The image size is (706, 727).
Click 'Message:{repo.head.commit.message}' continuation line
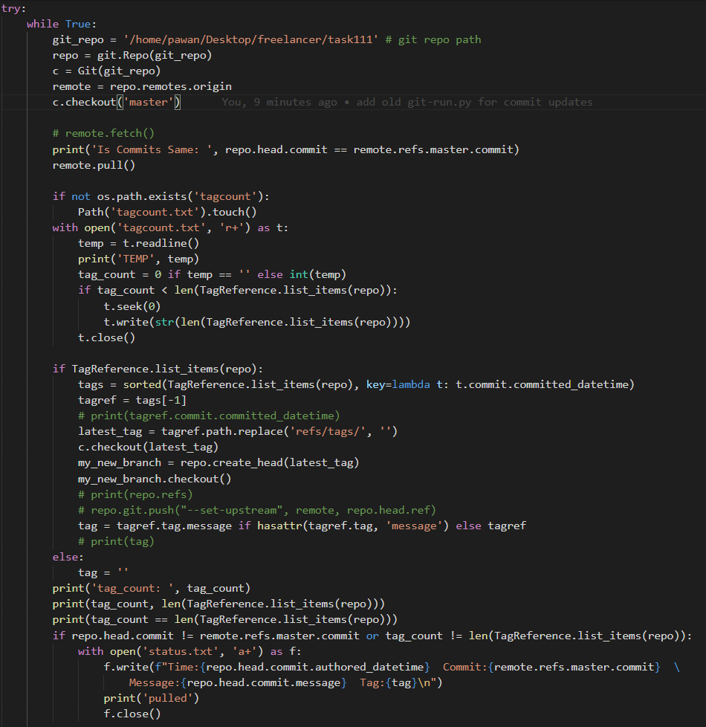285,683
